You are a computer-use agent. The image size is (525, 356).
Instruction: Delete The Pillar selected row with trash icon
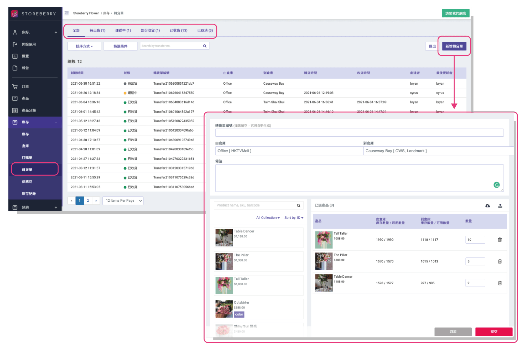pos(500,261)
